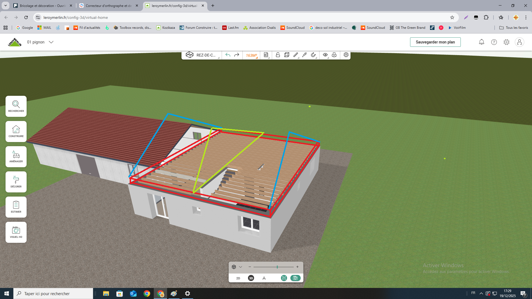This screenshot has height=299, width=532.
Task: Toggle the padlock lock icon
Action: (278, 55)
